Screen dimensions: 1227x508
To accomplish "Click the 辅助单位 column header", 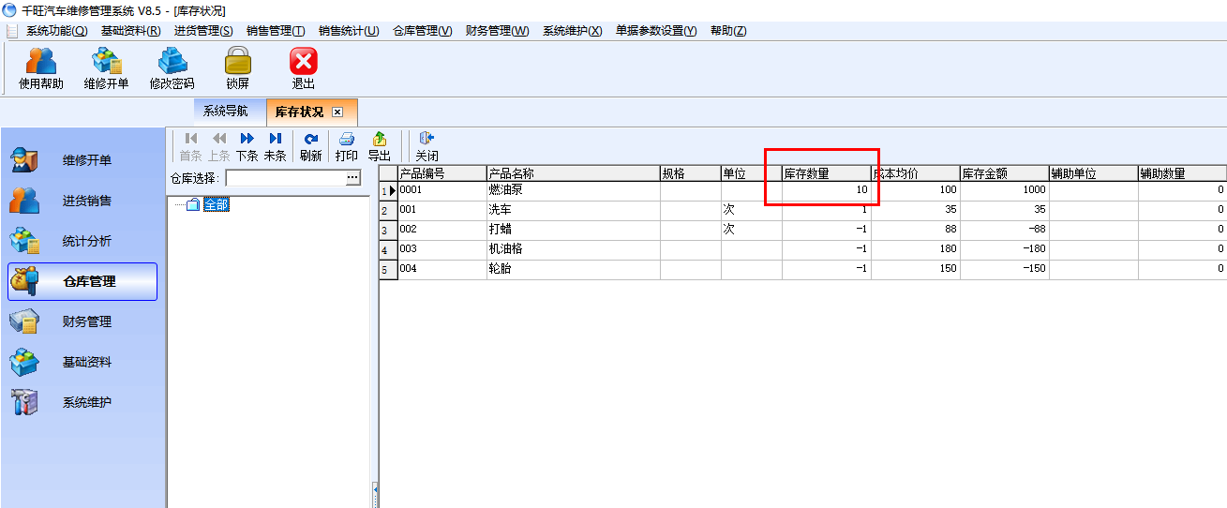I will click(x=1094, y=173).
